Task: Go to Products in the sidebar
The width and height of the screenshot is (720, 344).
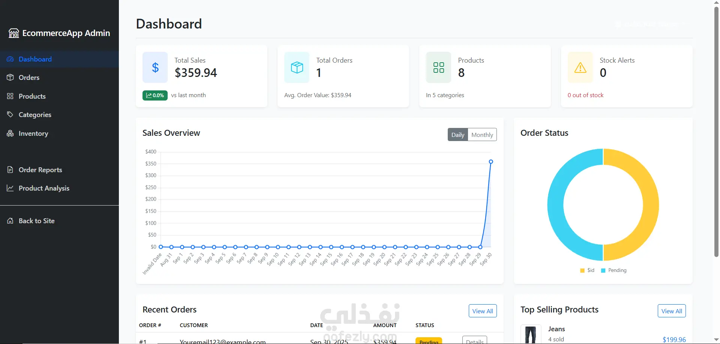Action: click(x=59, y=96)
